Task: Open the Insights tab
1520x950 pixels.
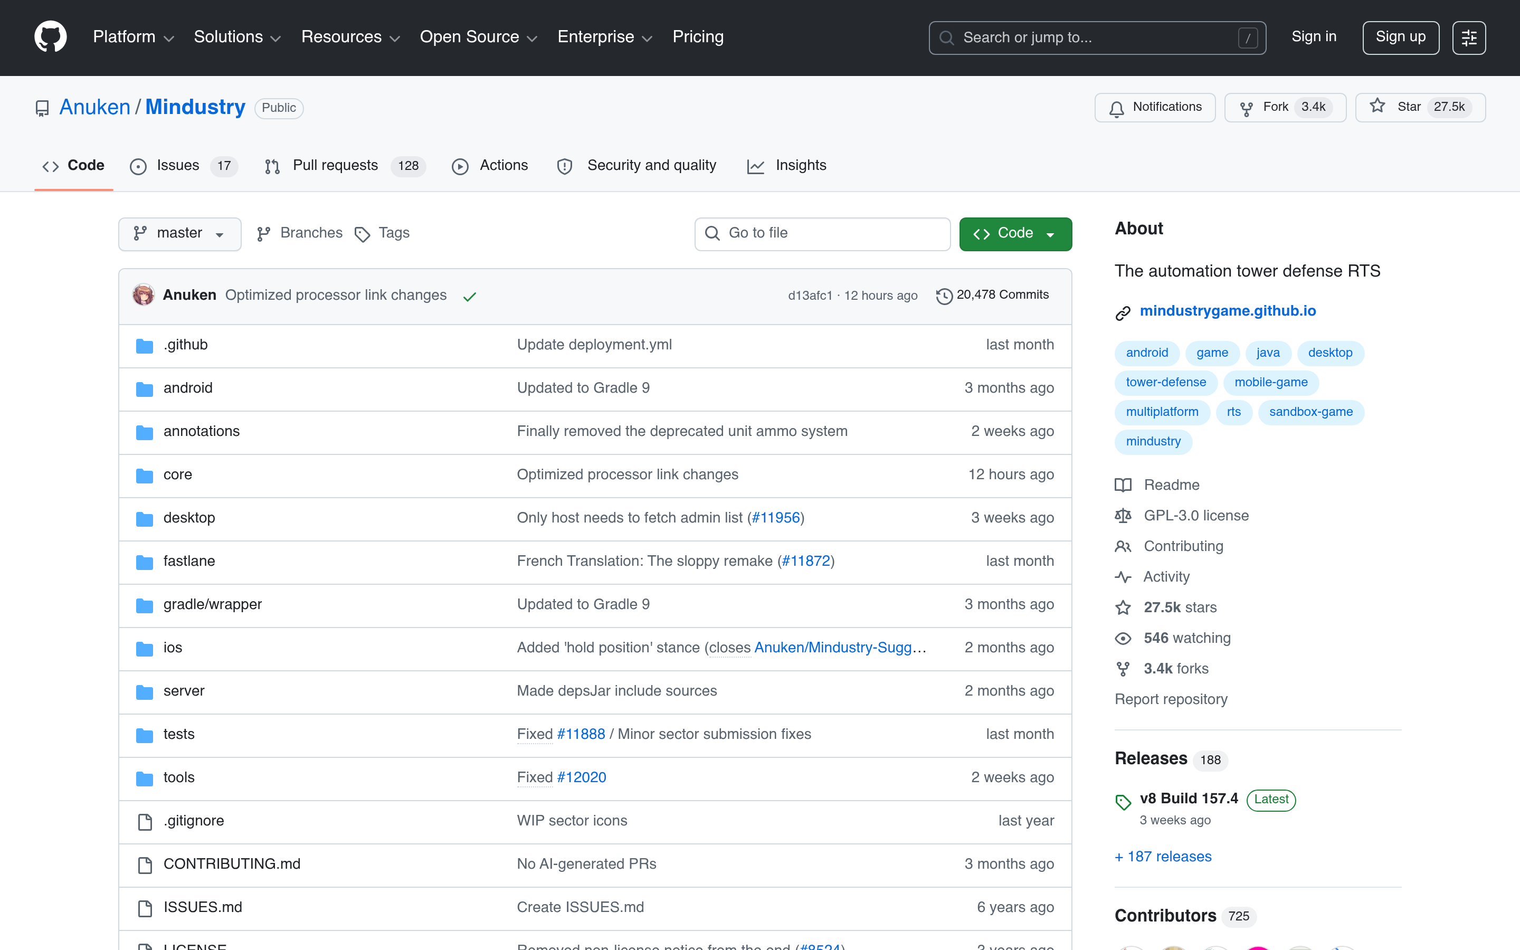Action: pos(786,166)
